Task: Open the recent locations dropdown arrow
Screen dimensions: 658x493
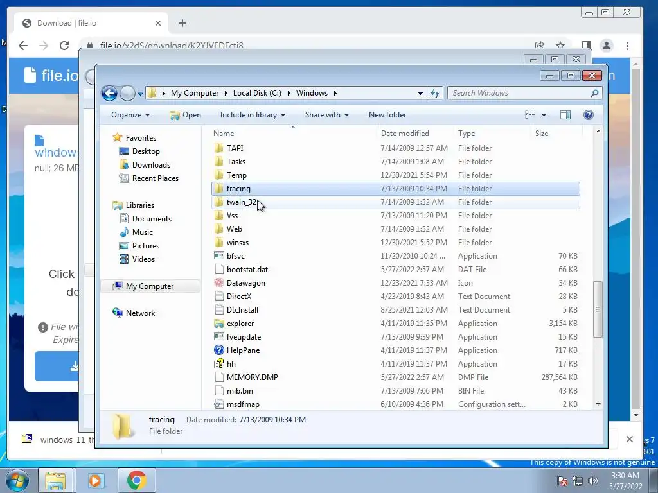Action: 140,94
